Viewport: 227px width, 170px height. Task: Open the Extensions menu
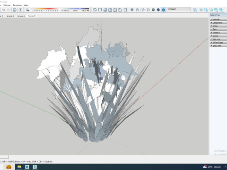17,5
